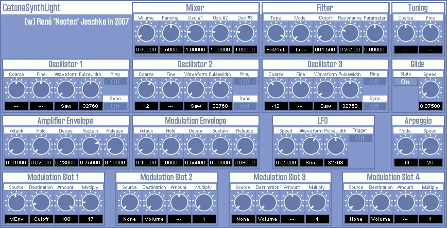This screenshot has width=447, height=228.
Task: Click the Glide speed value 0.07500
Action: click(x=430, y=106)
